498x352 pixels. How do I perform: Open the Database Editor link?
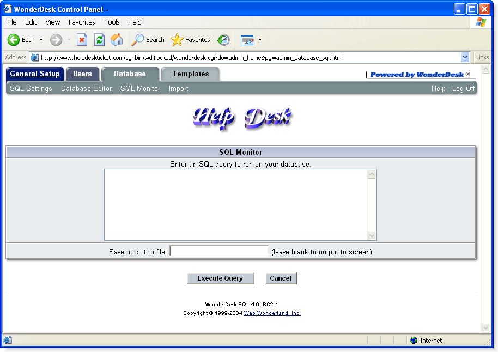(x=87, y=89)
